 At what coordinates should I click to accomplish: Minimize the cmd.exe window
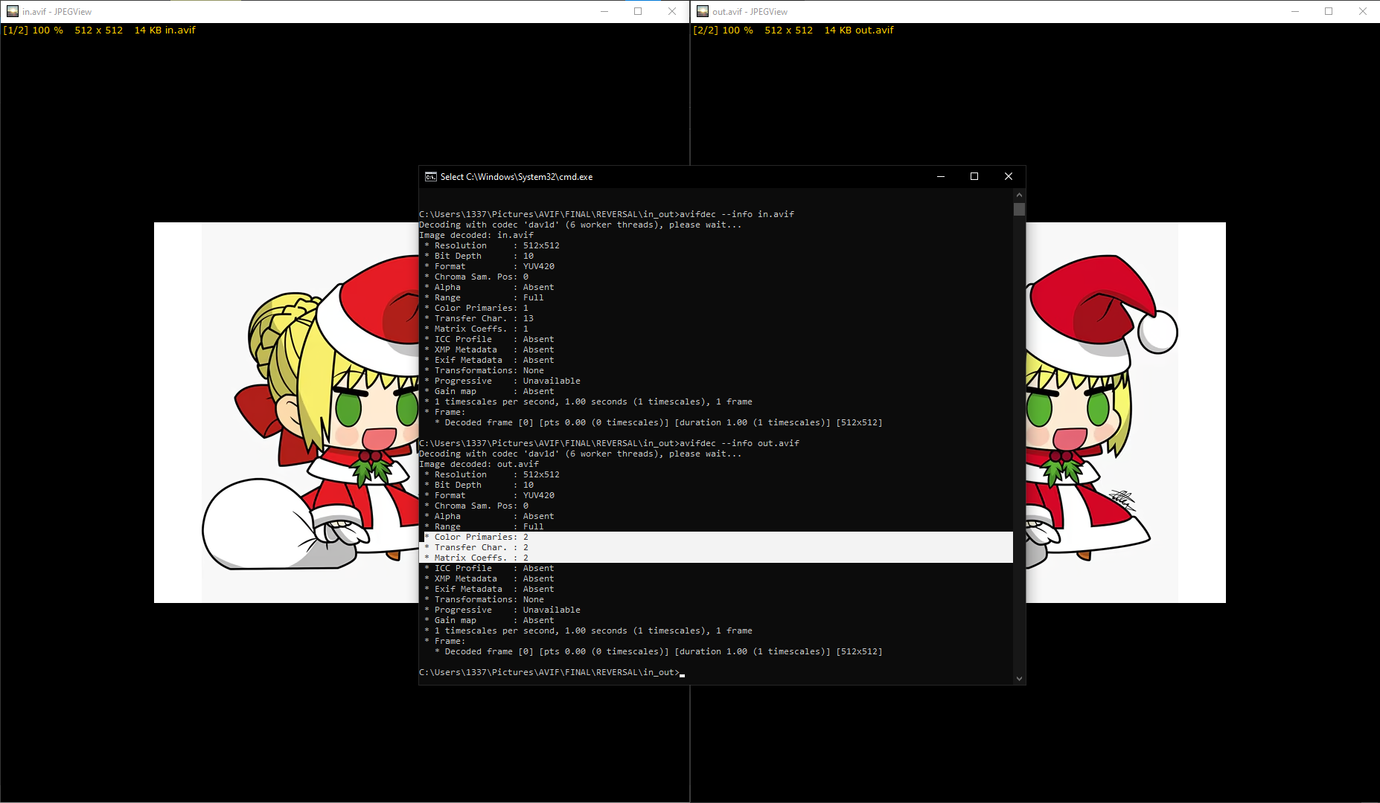[941, 177]
